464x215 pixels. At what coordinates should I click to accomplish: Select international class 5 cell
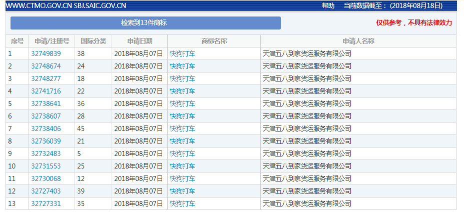click(93, 154)
